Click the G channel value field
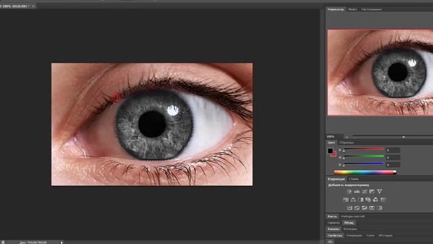The height and width of the screenshot is (244, 433). [393, 157]
